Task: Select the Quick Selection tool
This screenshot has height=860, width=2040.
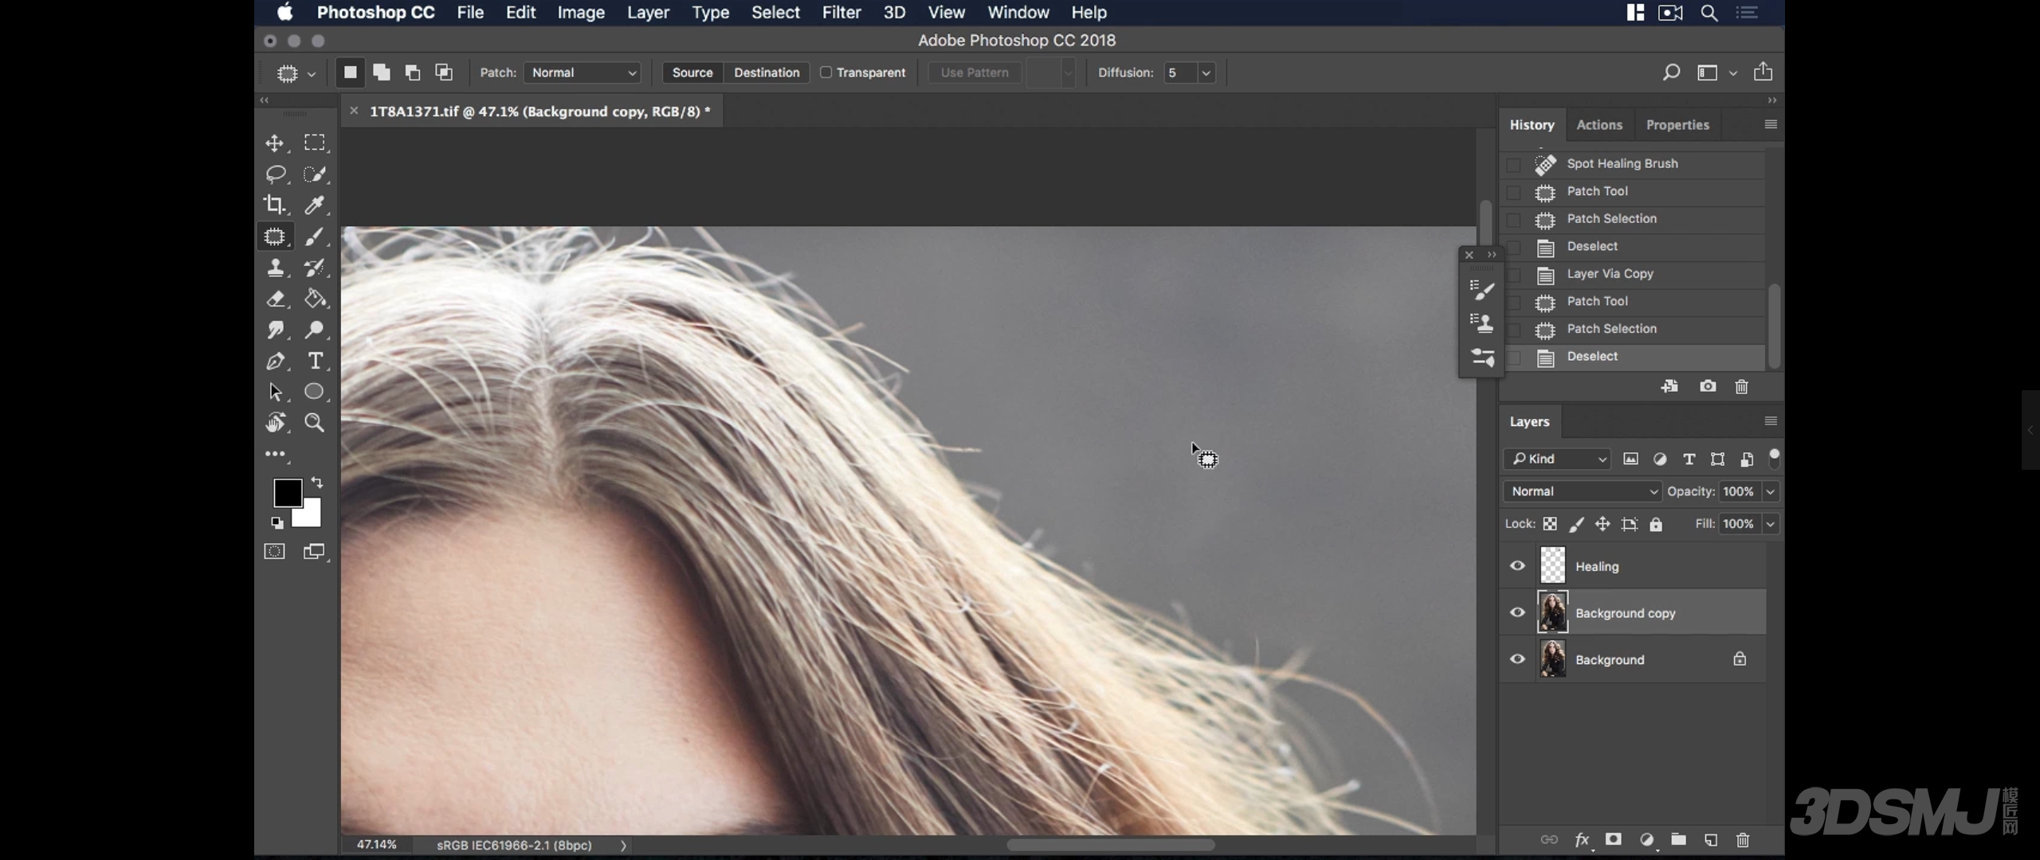Action: coord(315,174)
